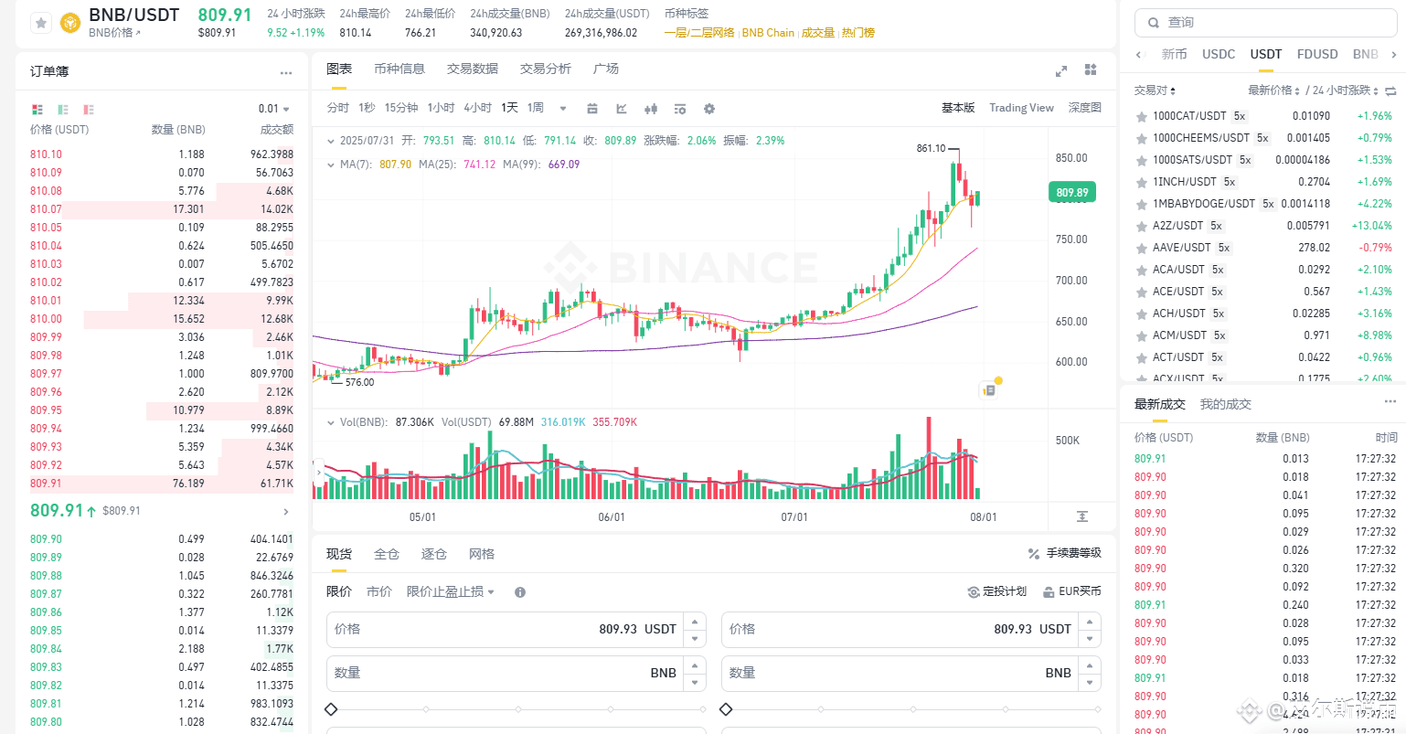
Task: Click the buy amount slider handle
Action: click(331, 709)
